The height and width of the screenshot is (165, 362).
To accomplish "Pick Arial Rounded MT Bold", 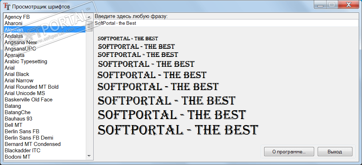I will (45, 87).
